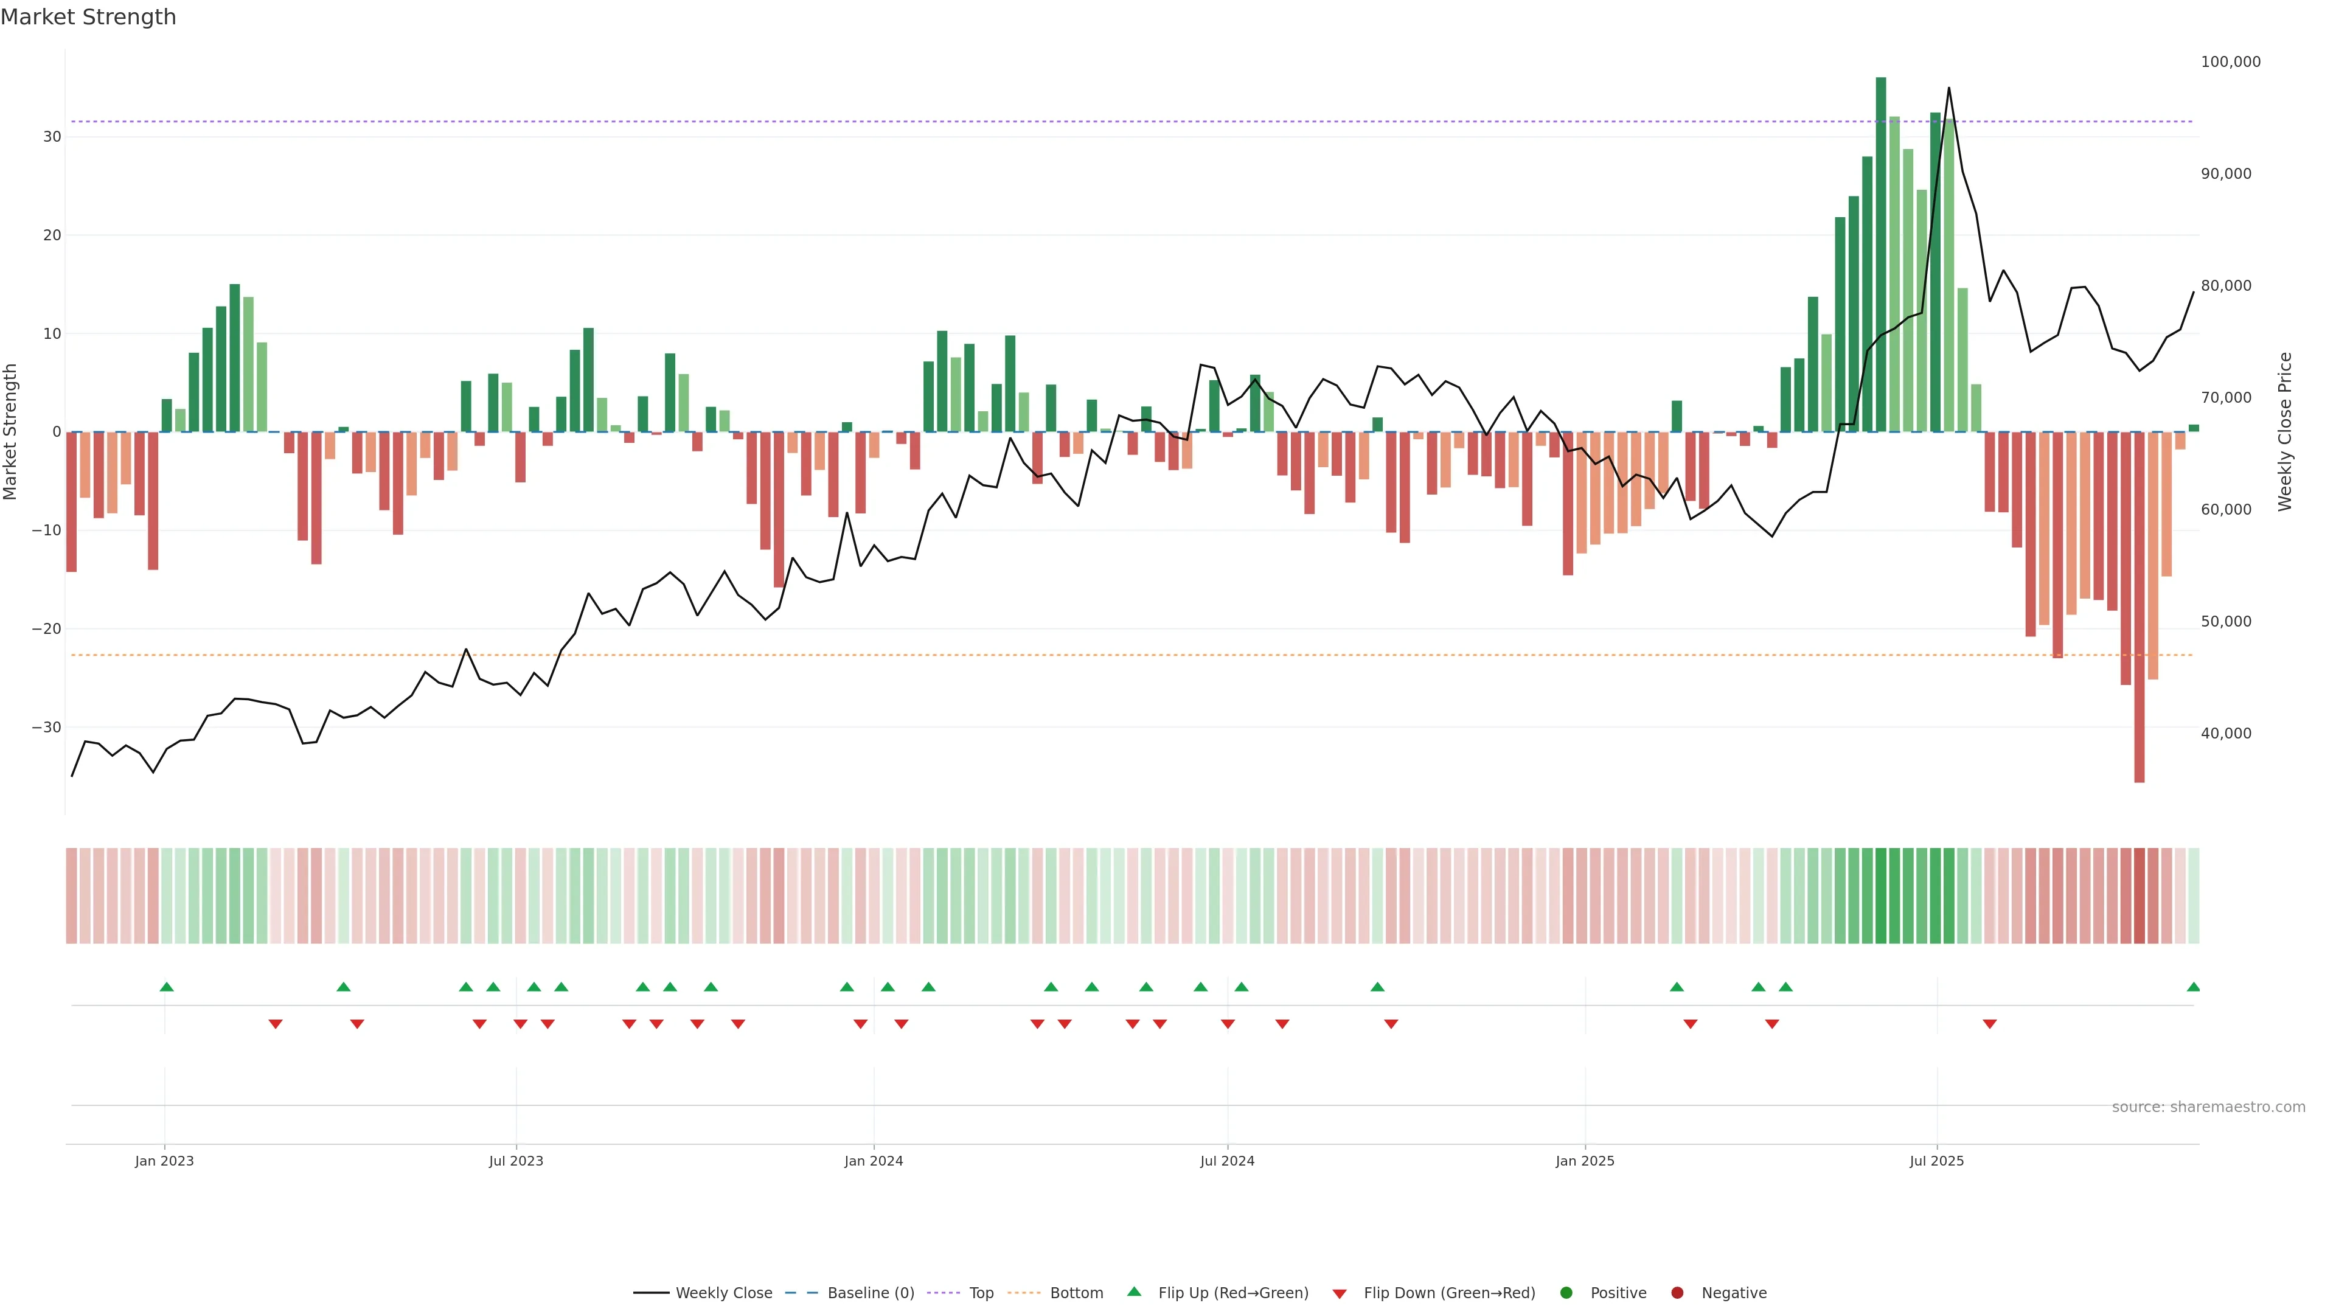Screen dimensions: 2336x1314
Task: Click first green flip-up triangle near Jan 2023
Action: [166, 987]
